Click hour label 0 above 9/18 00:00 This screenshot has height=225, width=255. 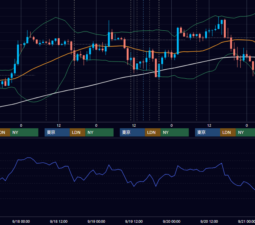click(x=21, y=126)
